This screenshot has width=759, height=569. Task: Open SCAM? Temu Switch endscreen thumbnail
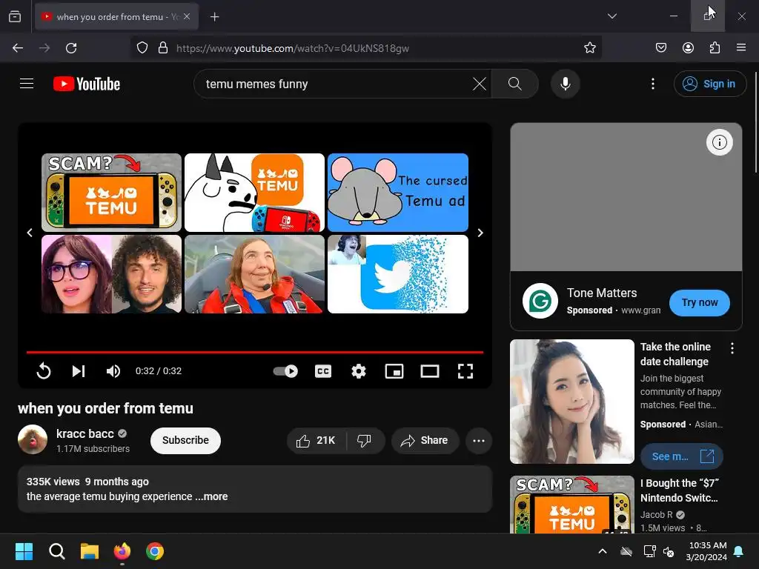tap(111, 193)
